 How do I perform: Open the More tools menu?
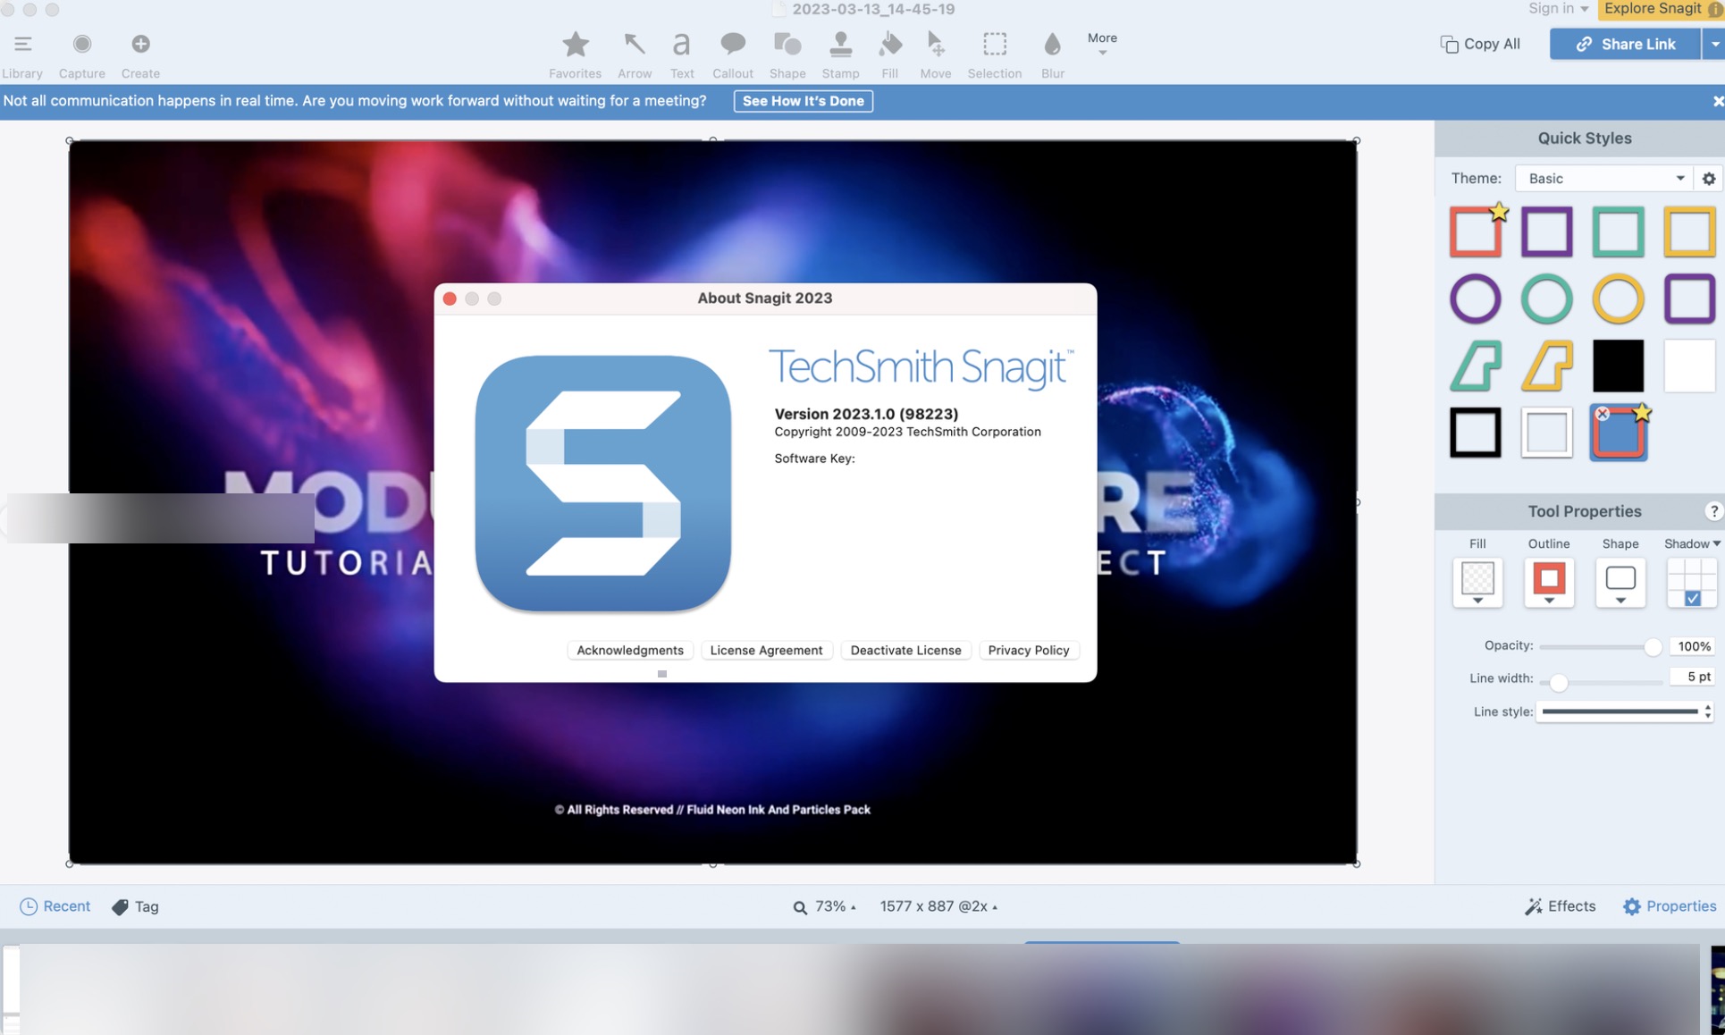point(1101,44)
